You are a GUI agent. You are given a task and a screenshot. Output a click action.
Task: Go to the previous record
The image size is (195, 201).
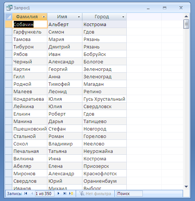point(32,194)
